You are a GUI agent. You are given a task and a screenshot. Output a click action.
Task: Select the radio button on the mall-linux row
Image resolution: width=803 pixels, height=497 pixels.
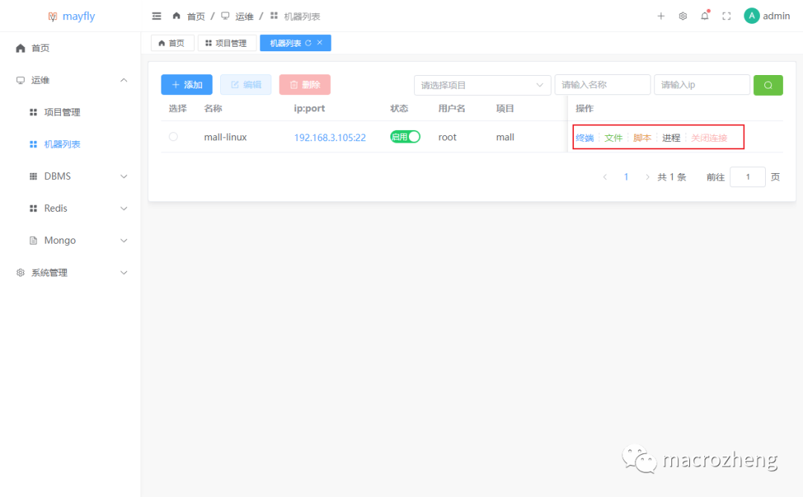coord(173,137)
